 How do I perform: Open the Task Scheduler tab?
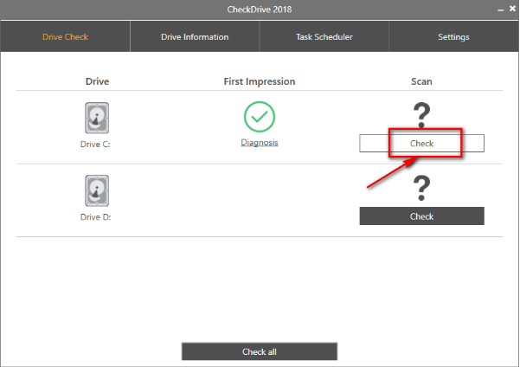(324, 36)
